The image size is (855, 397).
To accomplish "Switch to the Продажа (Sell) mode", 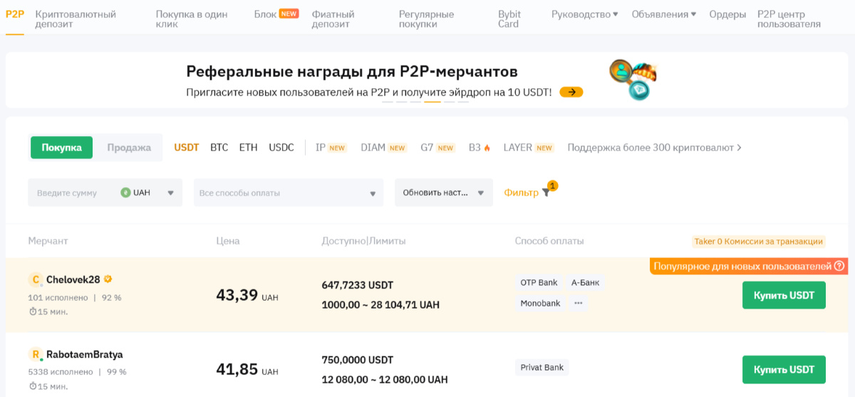I will pos(129,148).
